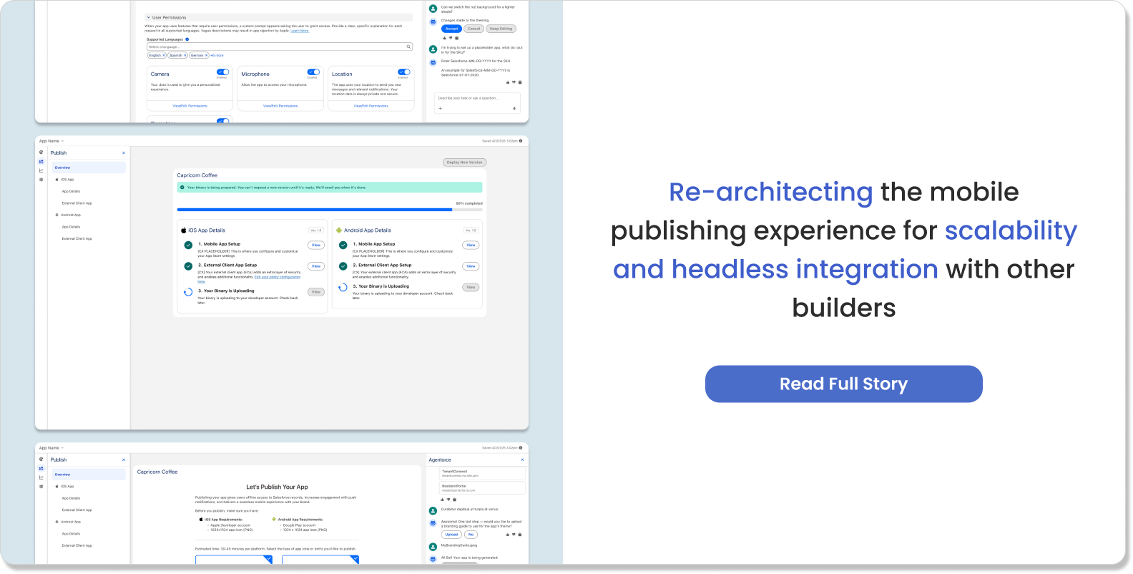Open theme palette icon in Let's Publish mockup
Image resolution: width=1133 pixels, height=574 pixels.
click(41, 459)
